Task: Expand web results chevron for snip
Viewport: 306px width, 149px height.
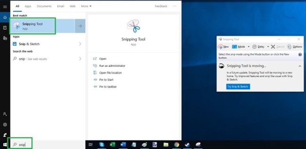Action: pyautogui.click(x=80, y=59)
